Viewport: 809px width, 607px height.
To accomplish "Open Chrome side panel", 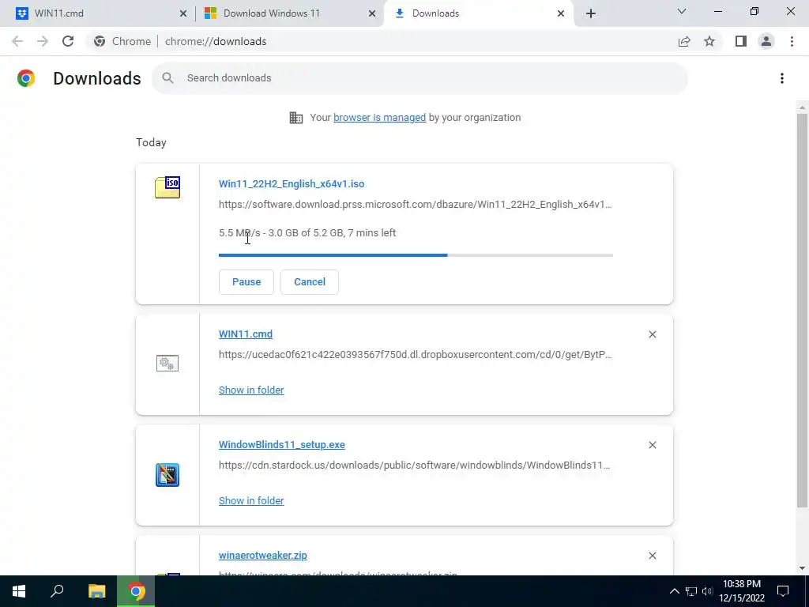I will point(741,41).
